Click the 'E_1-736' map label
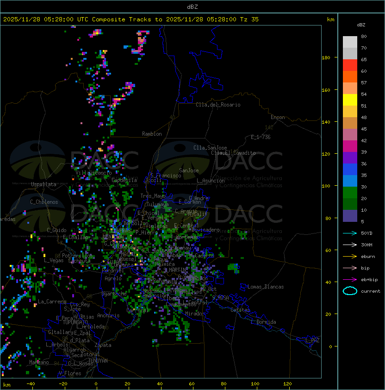 [x=261, y=137]
